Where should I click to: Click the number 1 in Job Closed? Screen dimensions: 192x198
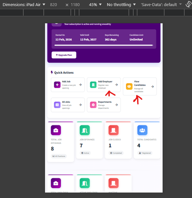(x=110, y=145)
